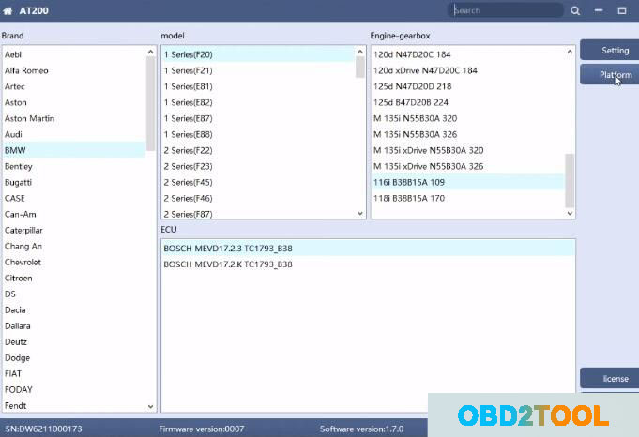639x437 pixels.
Task: Choose 1 Series(E88) model
Action: 258,134
